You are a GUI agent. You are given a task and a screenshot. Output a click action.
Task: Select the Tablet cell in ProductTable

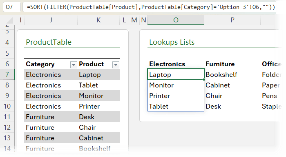[98, 85]
